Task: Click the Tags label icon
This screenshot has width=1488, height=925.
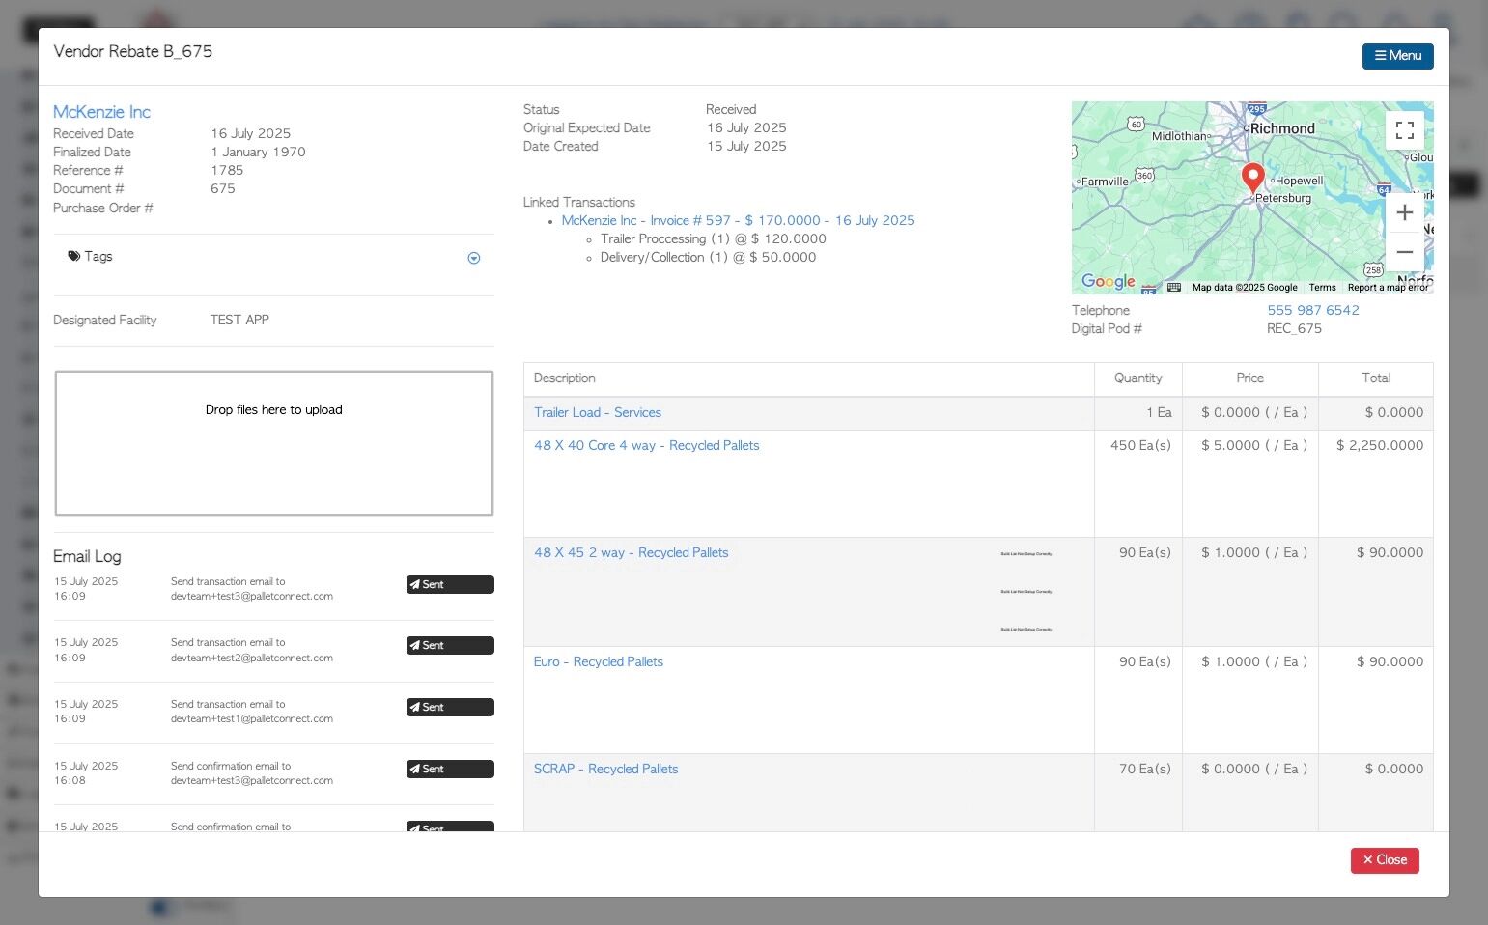Action: click(x=74, y=256)
